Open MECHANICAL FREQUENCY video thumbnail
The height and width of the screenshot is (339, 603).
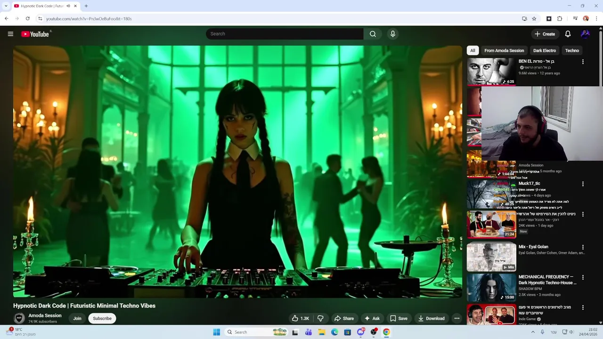tap(491, 287)
